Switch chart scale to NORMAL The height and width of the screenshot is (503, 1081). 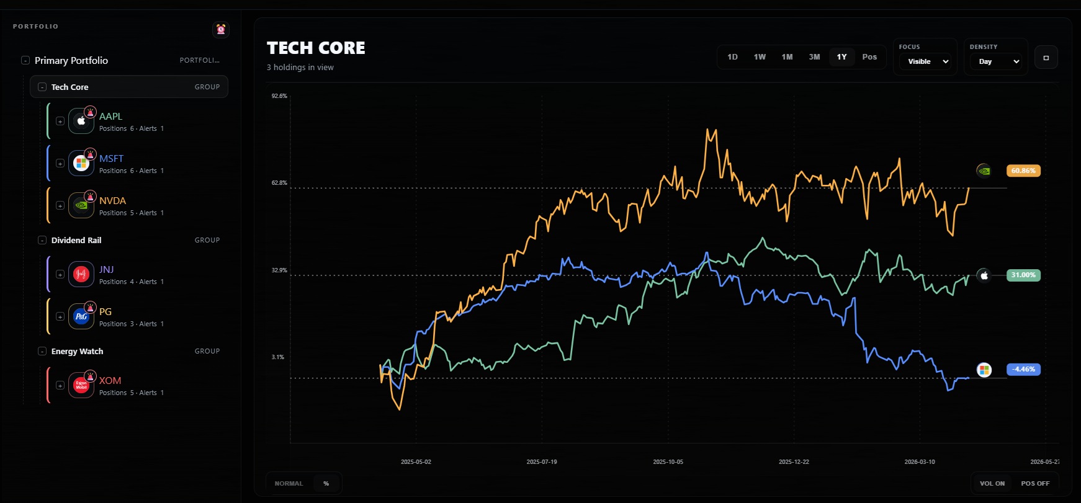point(289,483)
